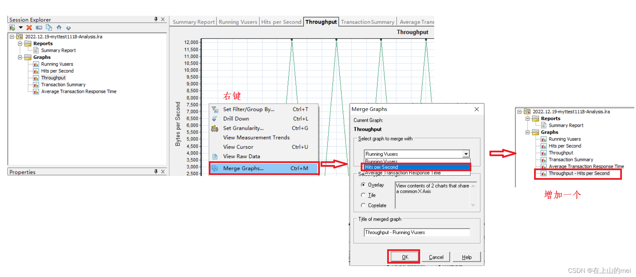This screenshot has height=277, width=636.
Task: Pin the Properties panel
Action: (156, 172)
